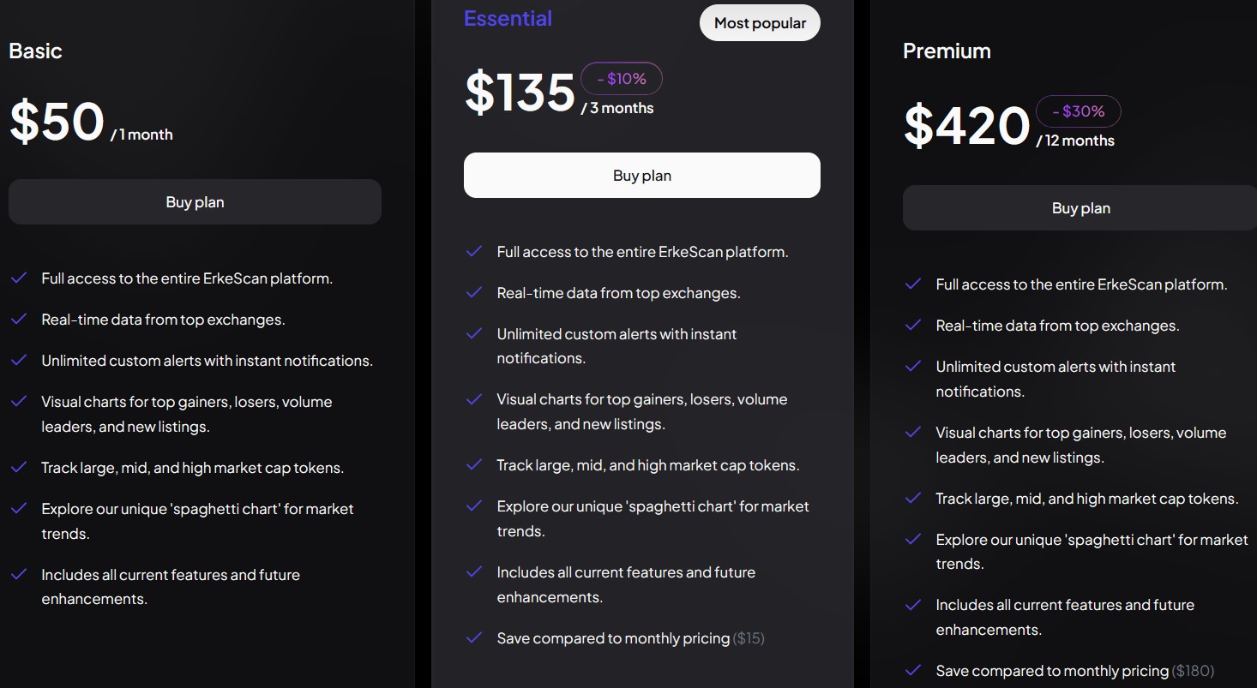Click the -$30% discount badge

click(x=1078, y=111)
